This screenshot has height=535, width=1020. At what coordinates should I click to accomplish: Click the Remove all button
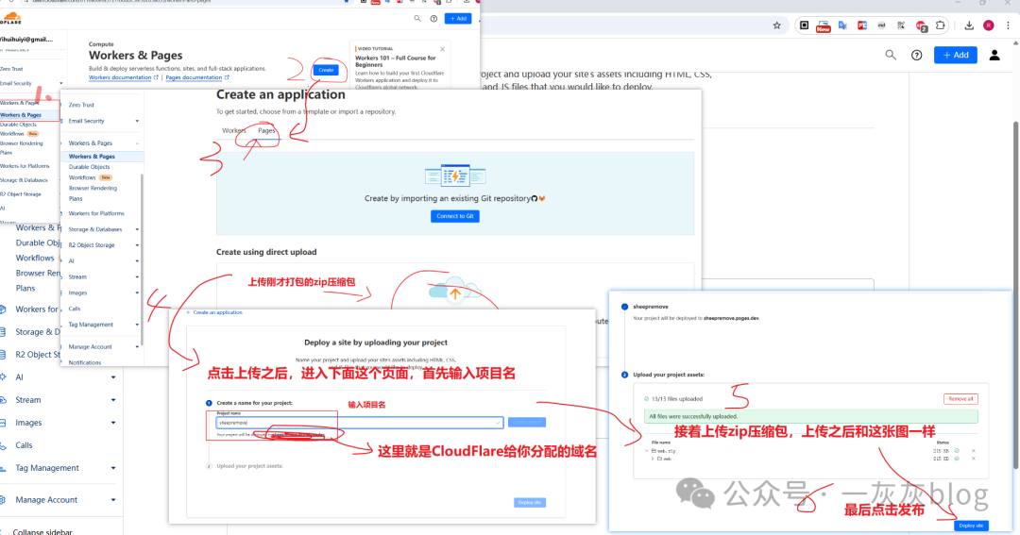click(960, 398)
